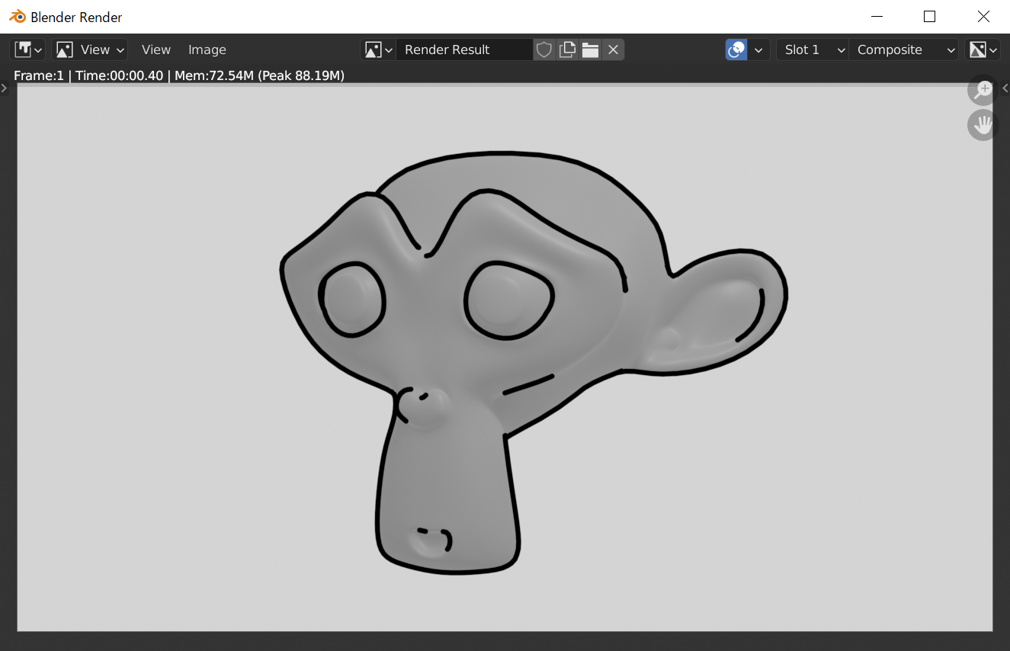Image resolution: width=1010 pixels, height=651 pixels.
Task: Click the image icon beside the View mode selector
Action: (x=64, y=49)
